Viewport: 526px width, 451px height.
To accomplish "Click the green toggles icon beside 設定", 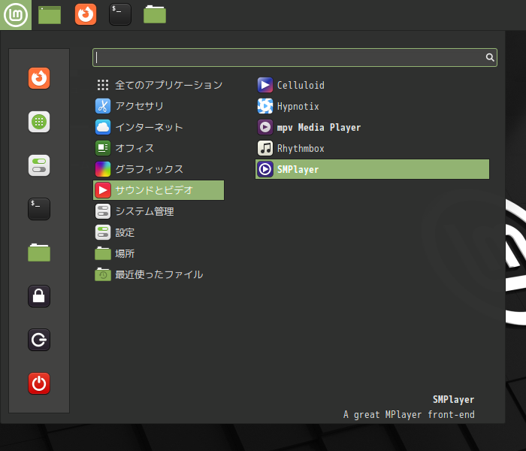I will 103,232.
